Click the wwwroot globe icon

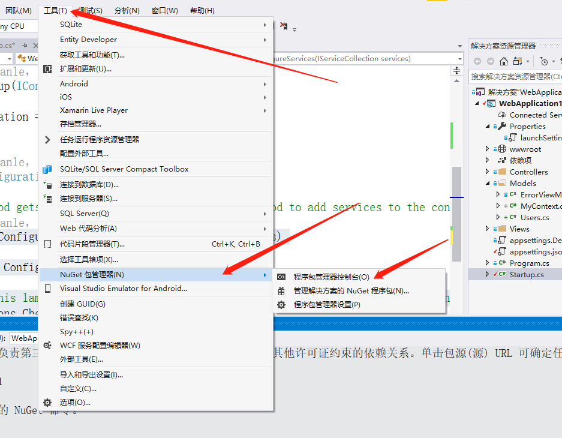point(502,149)
